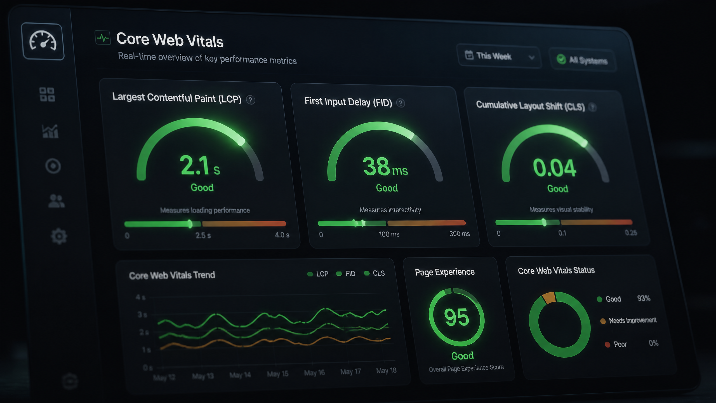Click the LCP gauge arc end knob
716x403 pixels.
[x=241, y=141]
